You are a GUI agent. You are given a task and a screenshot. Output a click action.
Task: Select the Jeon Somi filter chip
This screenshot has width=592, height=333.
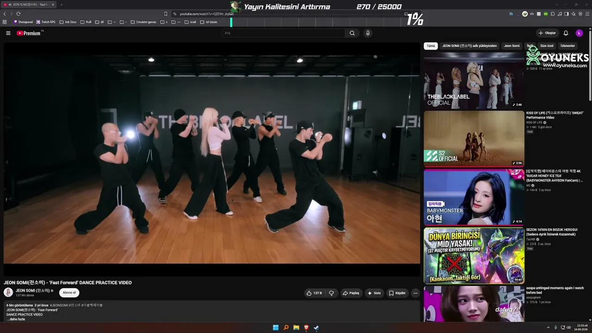point(512,46)
